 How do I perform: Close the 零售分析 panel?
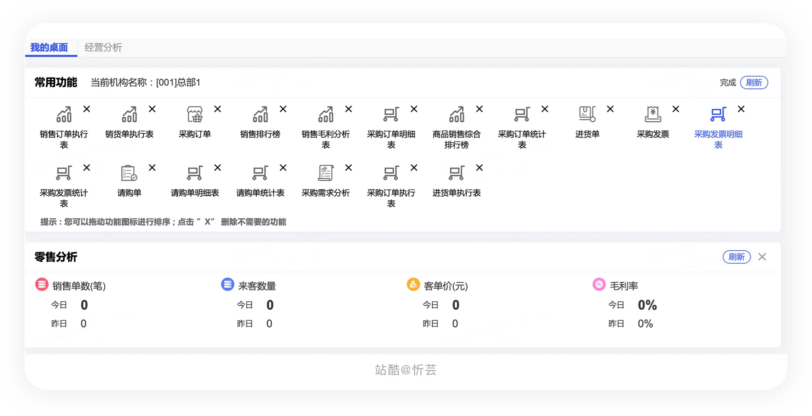coord(762,257)
